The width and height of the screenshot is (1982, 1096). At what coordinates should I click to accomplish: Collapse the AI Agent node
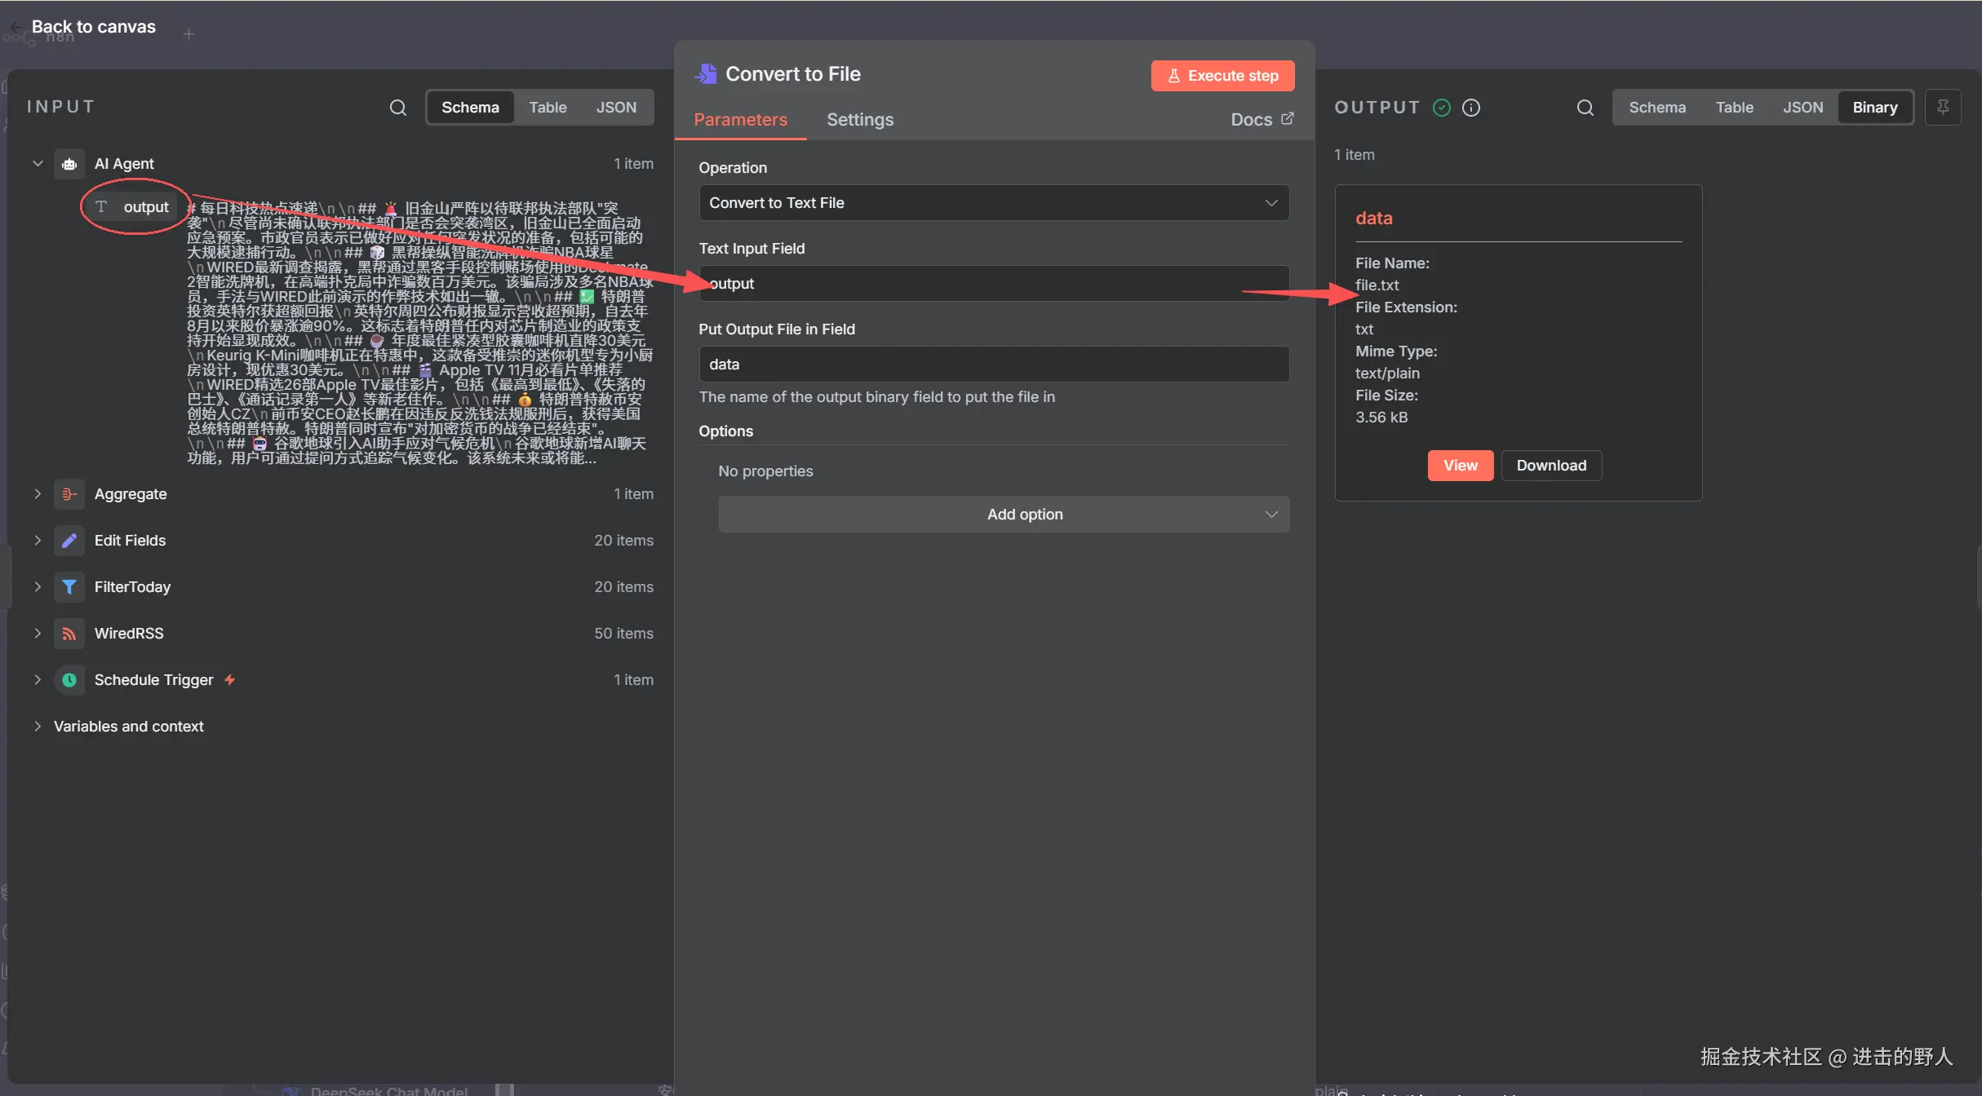pos(38,164)
